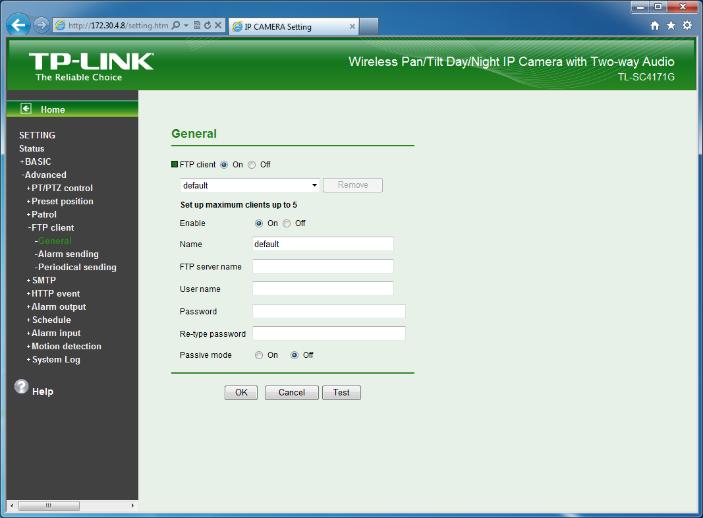This screenshot has width=703, height=518.
Task: Stop loading with the X icon
Action: click(x=218, y=25)
